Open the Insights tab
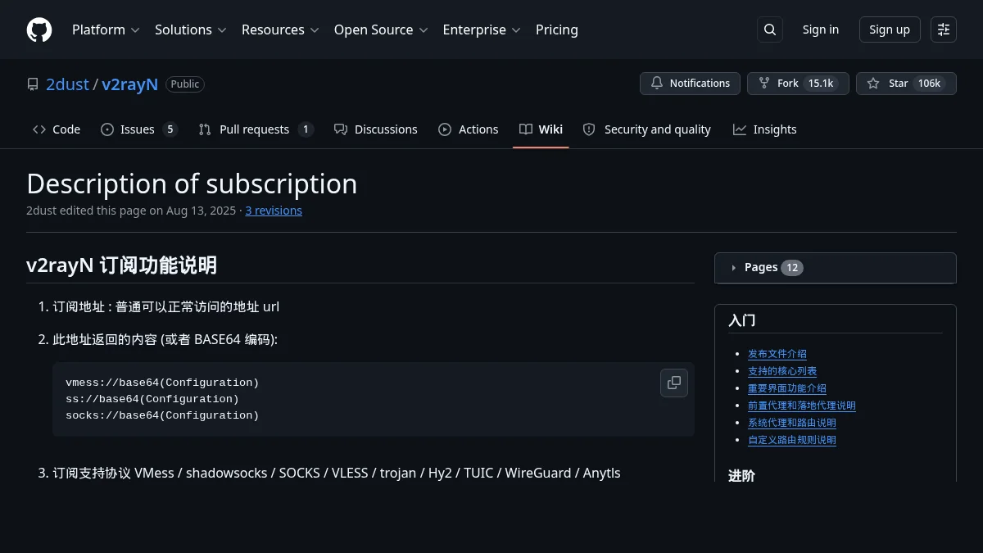The height and width of the screenshot is (553, 983). click(765, 129)
